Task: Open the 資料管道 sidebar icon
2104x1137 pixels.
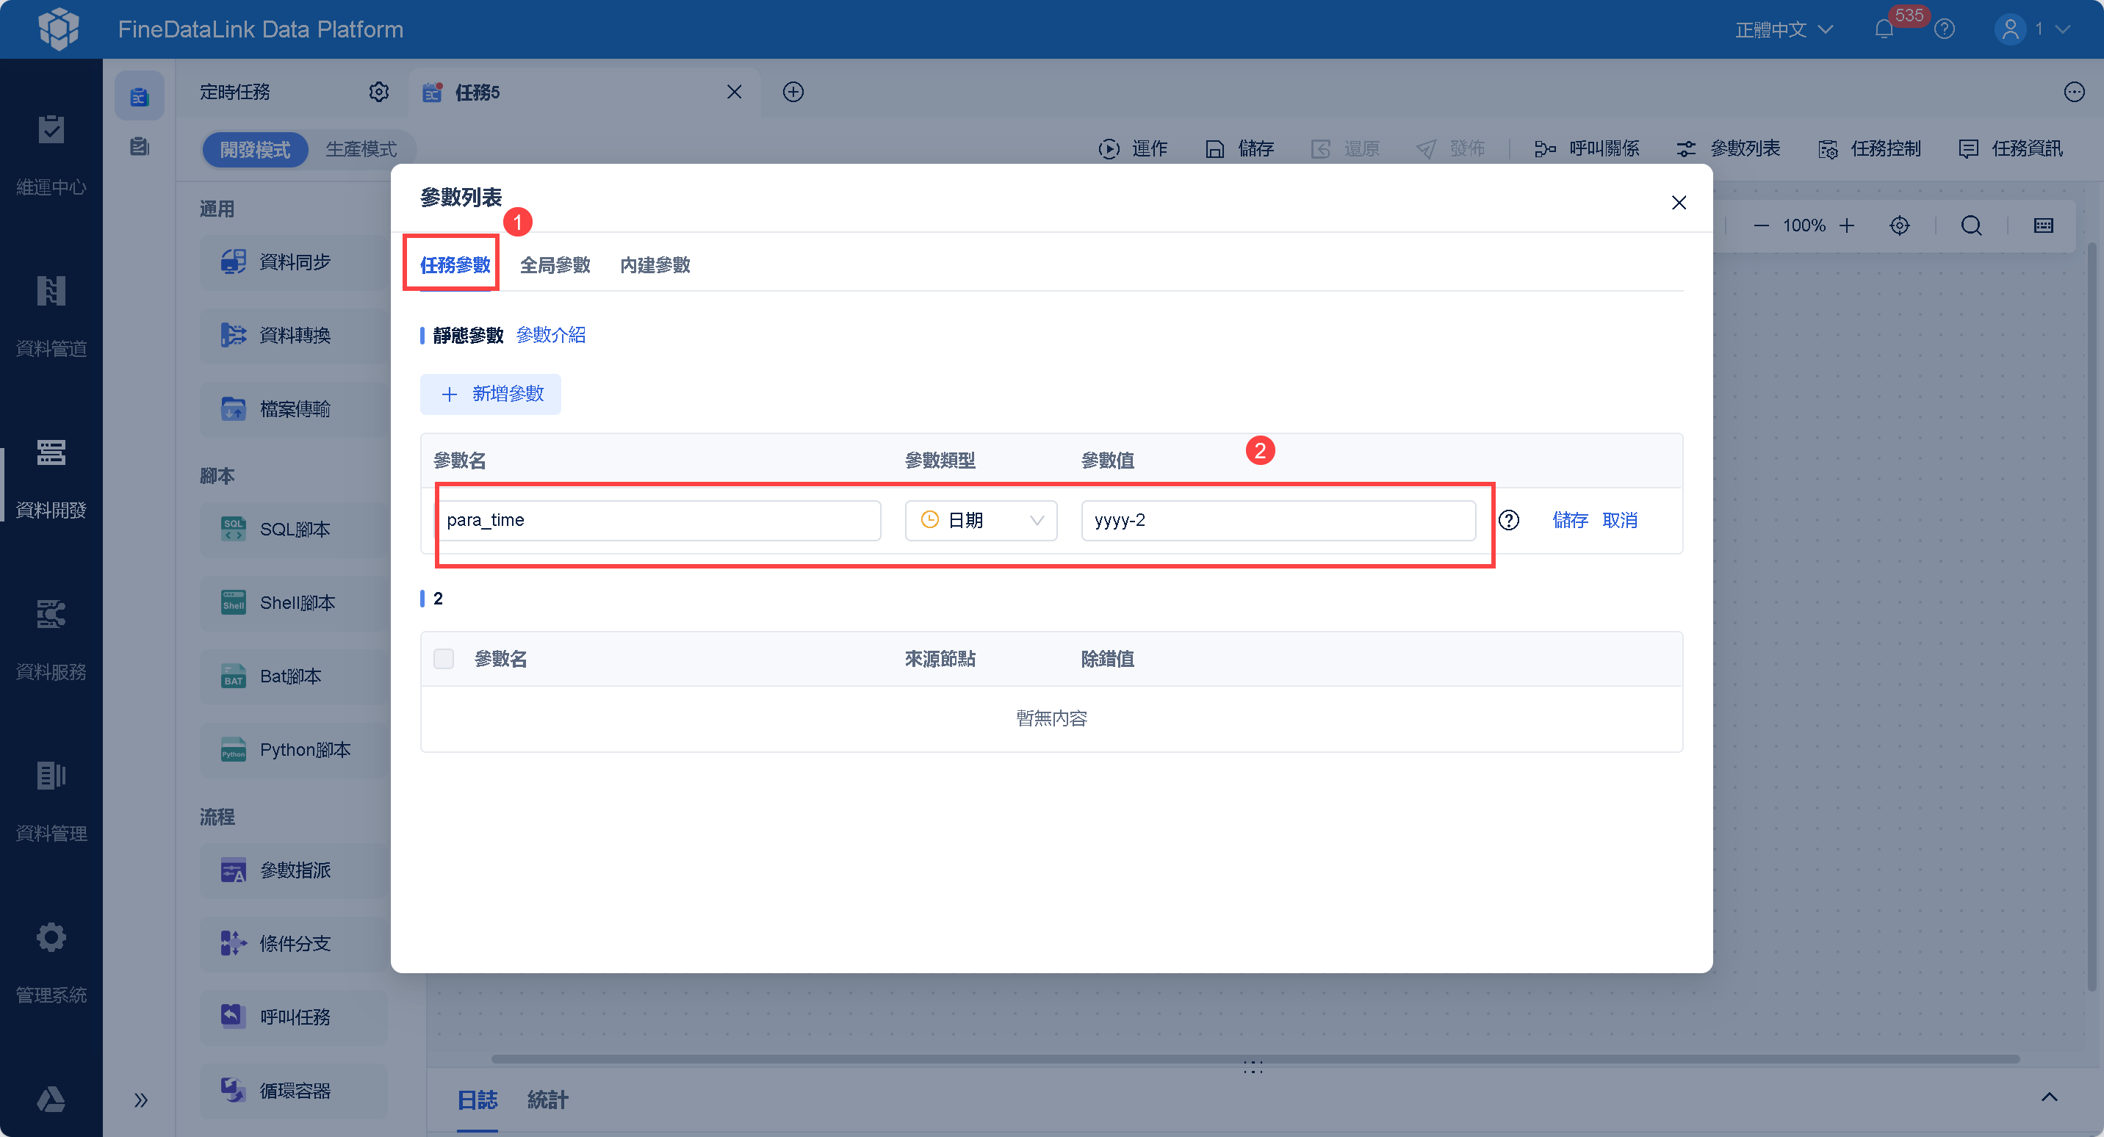Action: coord(51,292)
